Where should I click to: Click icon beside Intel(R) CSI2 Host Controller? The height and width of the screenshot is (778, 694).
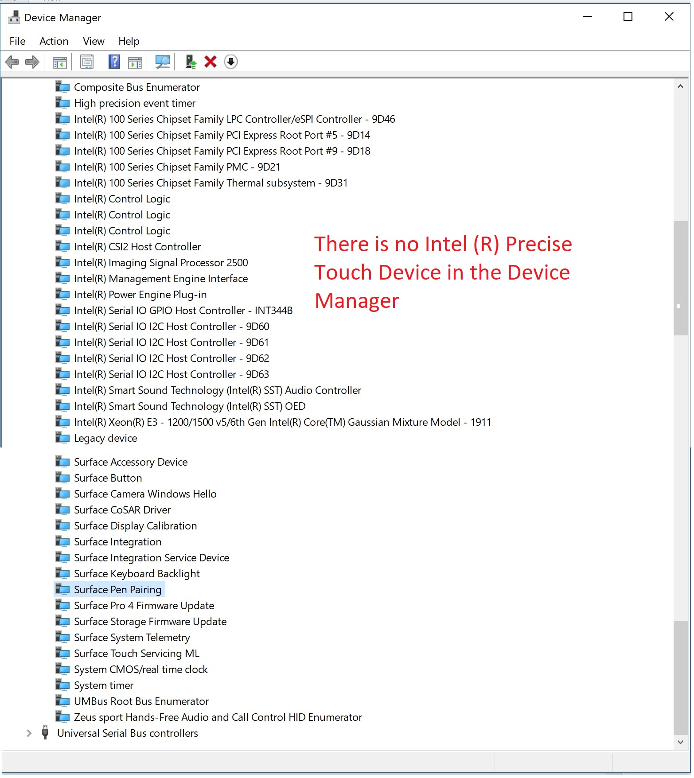(62, 246)
